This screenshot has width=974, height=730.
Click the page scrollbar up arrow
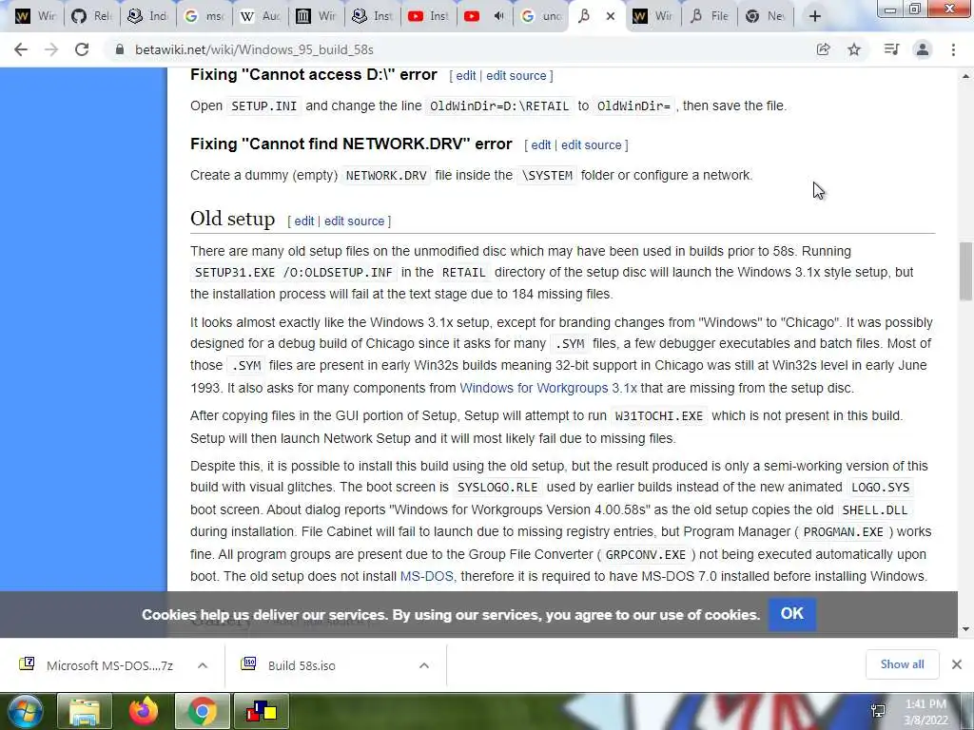coord(965,76)
